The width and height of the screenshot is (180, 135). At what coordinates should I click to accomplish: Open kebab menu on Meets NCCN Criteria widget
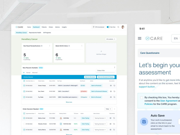coord(82,46)
